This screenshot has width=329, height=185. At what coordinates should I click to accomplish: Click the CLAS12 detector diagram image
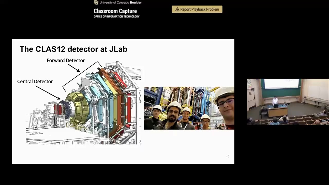(84, 103)
